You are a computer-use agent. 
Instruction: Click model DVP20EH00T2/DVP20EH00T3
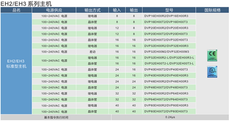point(166,34)
